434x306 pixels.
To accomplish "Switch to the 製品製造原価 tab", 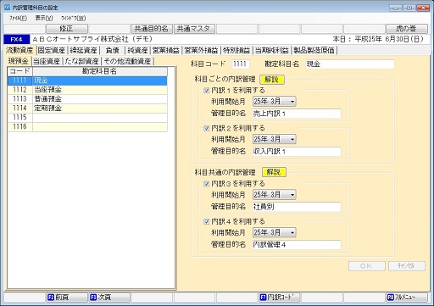I will click(x=314, y=50).
